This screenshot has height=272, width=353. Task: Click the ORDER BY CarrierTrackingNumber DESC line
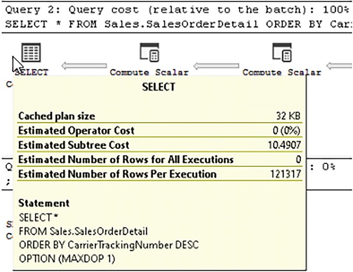pyautogui.click(x=108, y=244)
